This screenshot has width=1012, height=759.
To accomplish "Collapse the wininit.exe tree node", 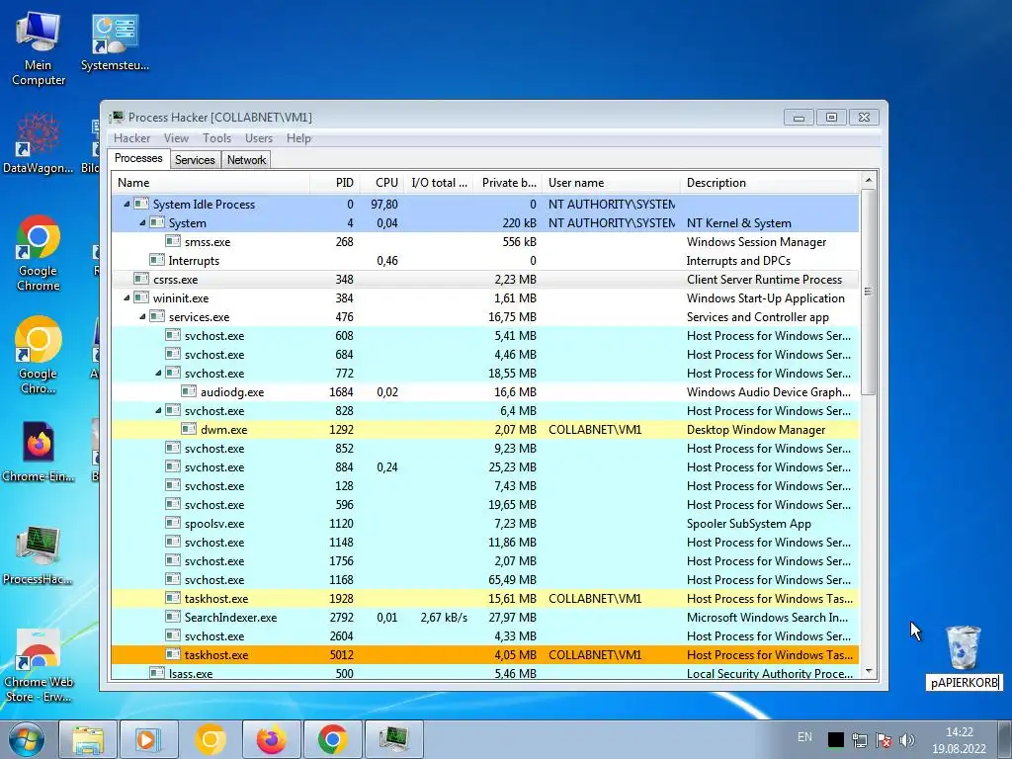I will pos(126,298).
